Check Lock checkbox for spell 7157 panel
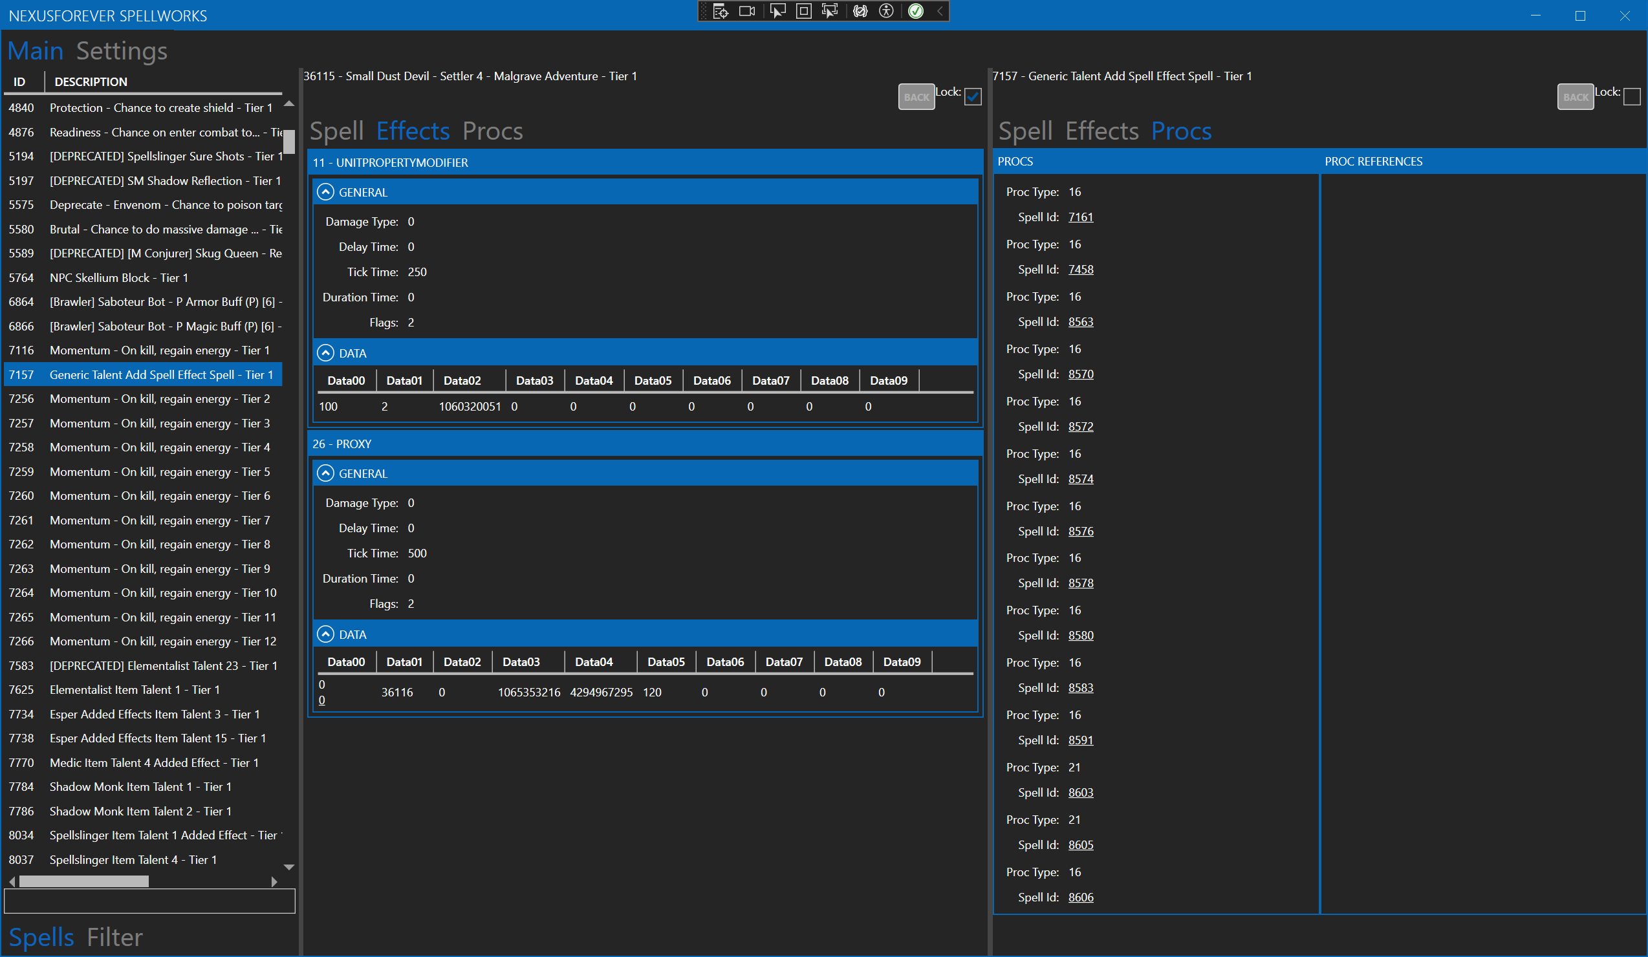The image size is (1648, 957). coord(1632,97)
